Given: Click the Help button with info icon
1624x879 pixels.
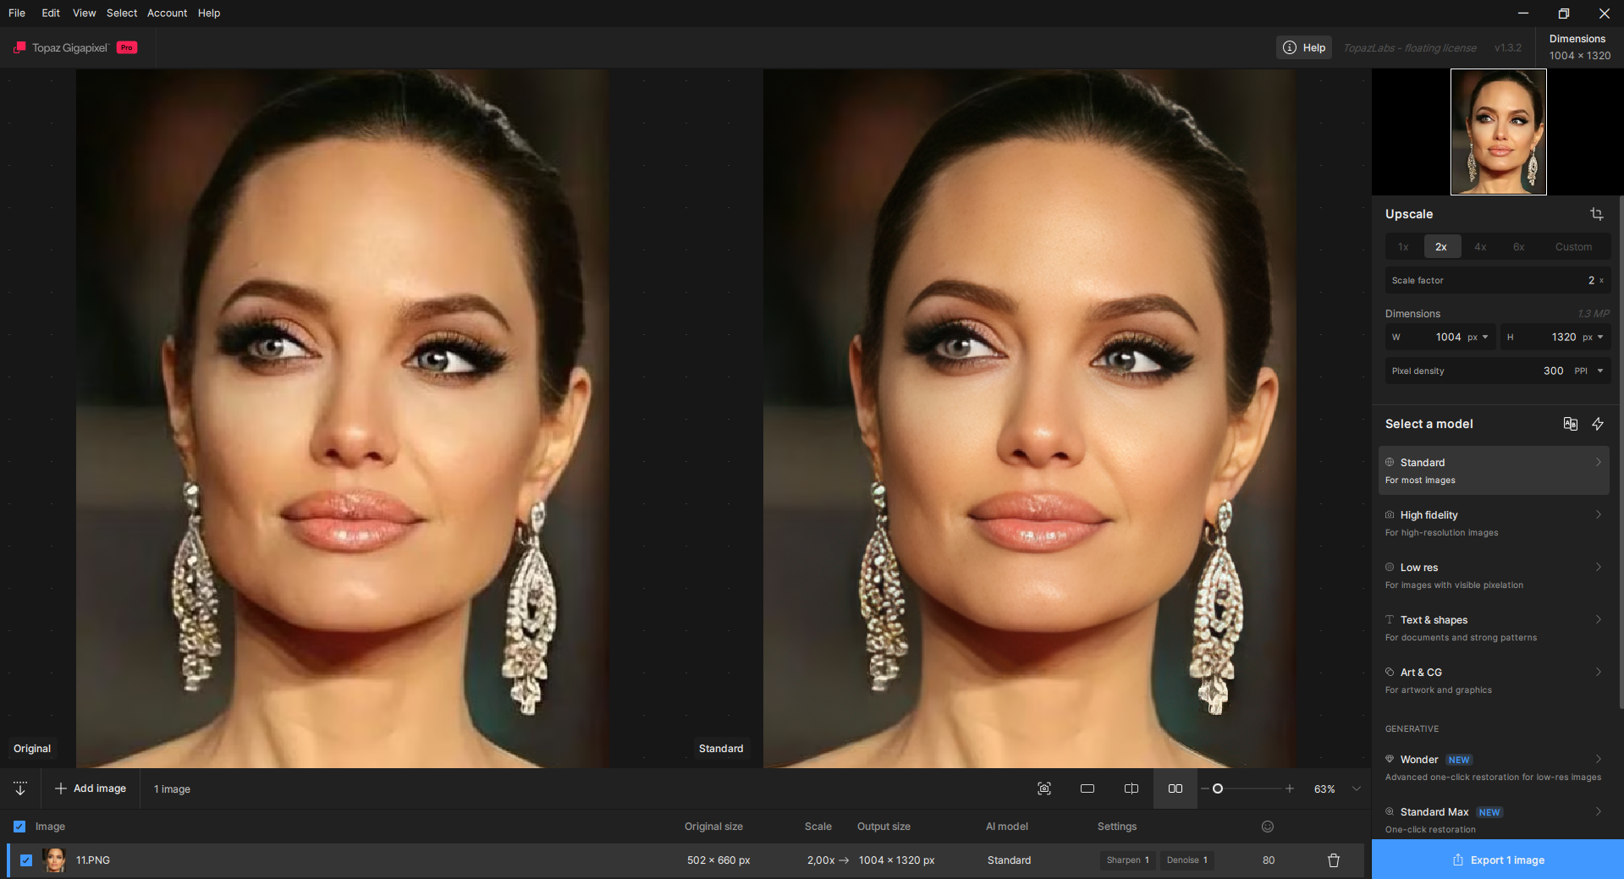Looking at the screenshot, I should coord(1304,47).
